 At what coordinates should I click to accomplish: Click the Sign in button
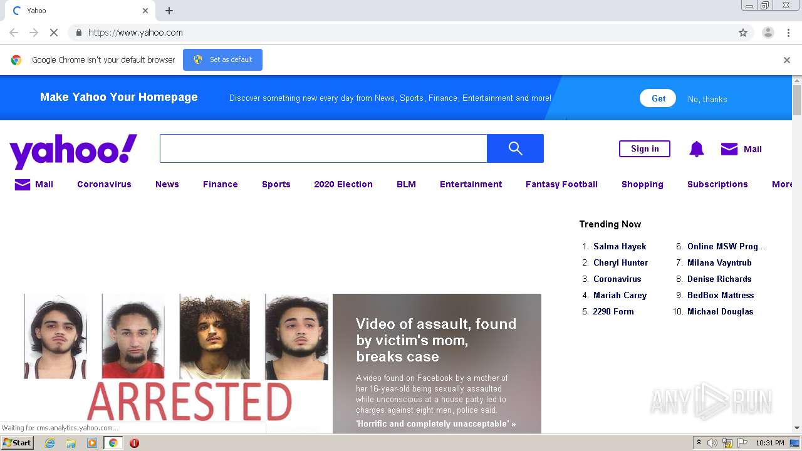pos(645,148)
